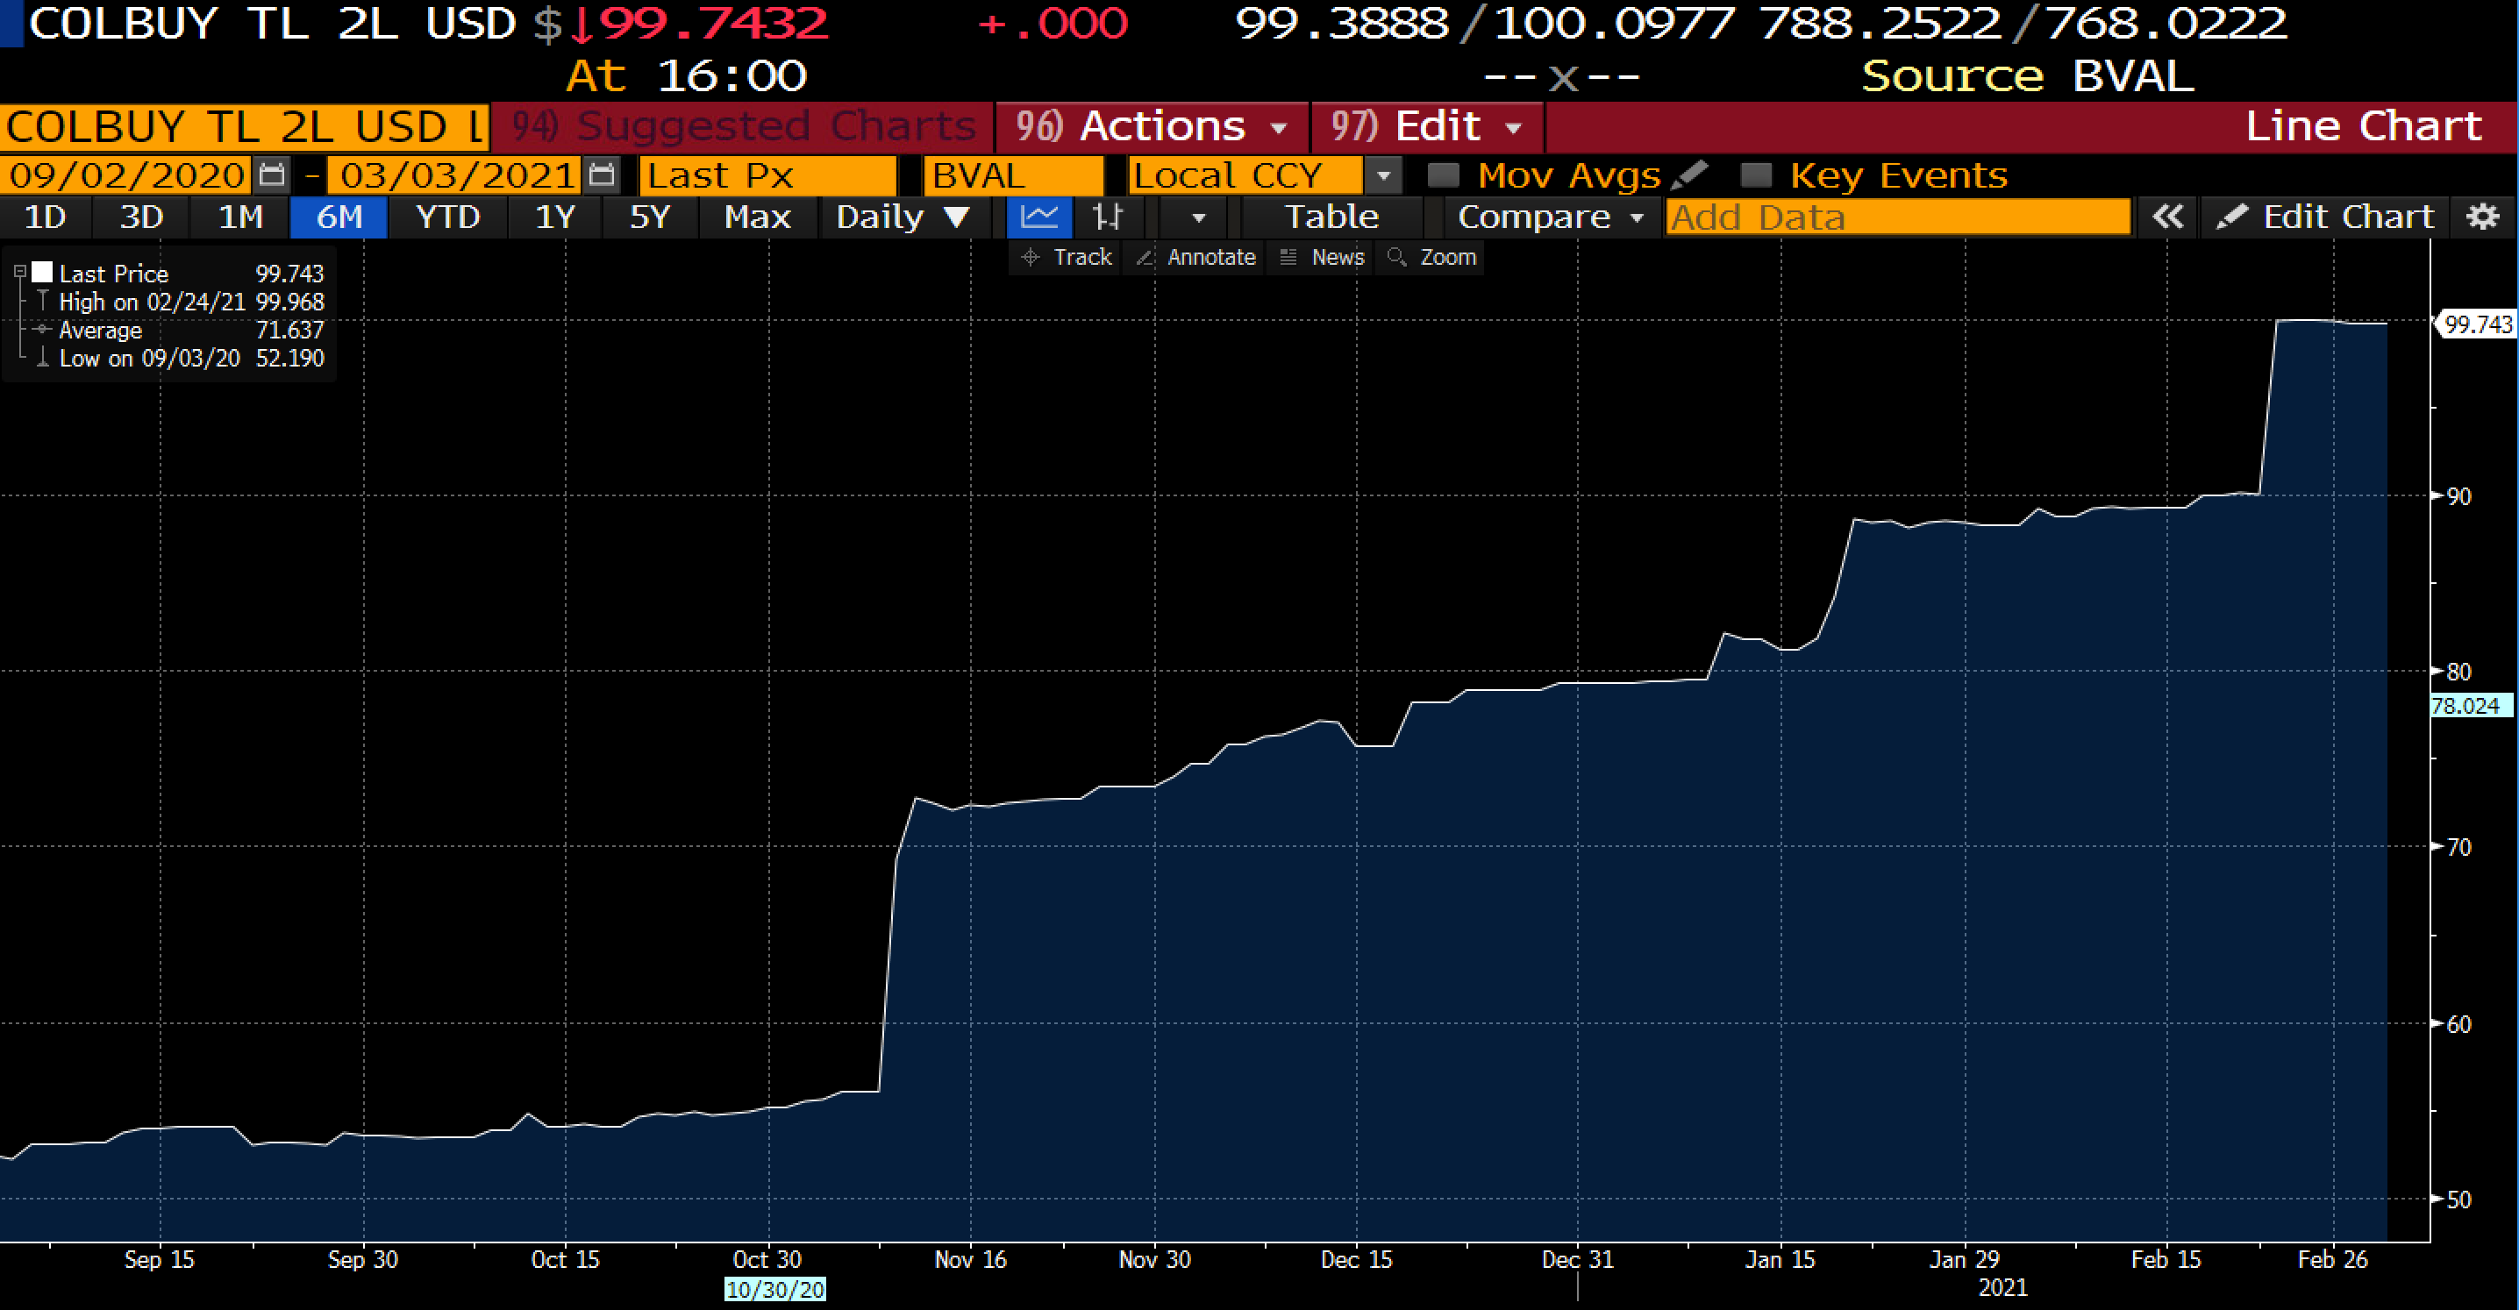Click the Feb 26 axis date label
Screen dimensions: 2519x1310
(2332, 1259)
